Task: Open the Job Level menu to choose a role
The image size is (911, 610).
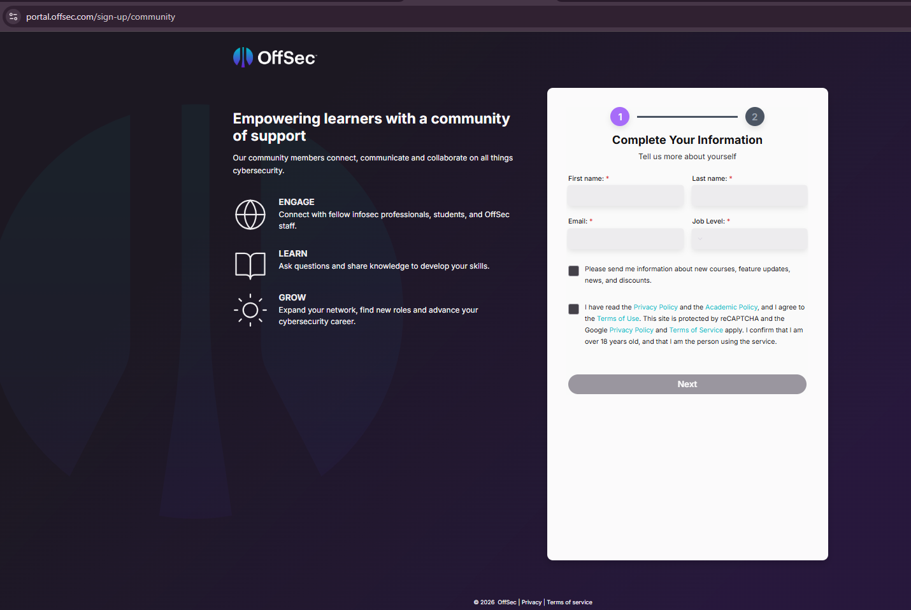Action: coord(749,239)
